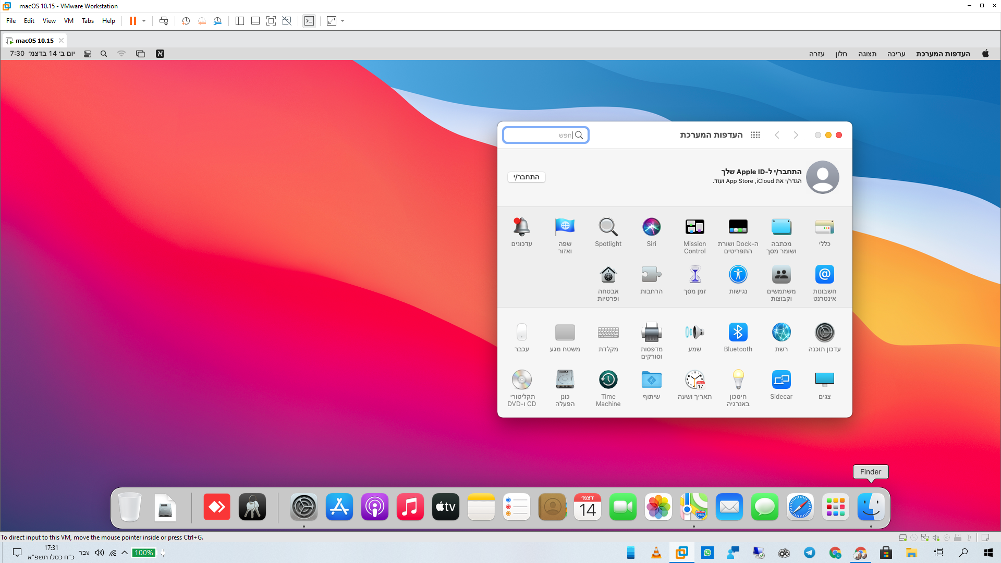The image size is (1001, 563).
Task: Open Launchpad from the Dock
Action: [x=835, y=507]
